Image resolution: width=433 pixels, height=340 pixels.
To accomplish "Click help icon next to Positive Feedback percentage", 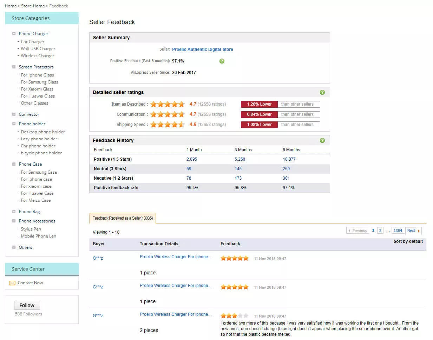I will pyautogui.click(x=222, y=61).
